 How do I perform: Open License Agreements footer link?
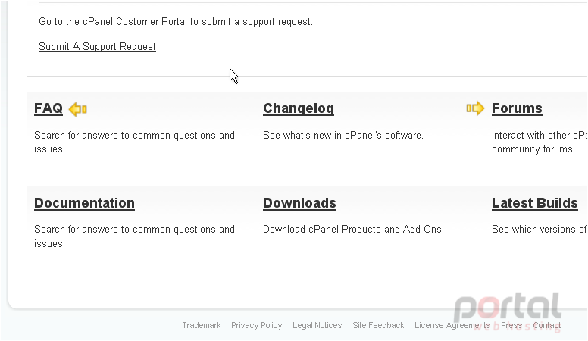[x=452, y=325]
